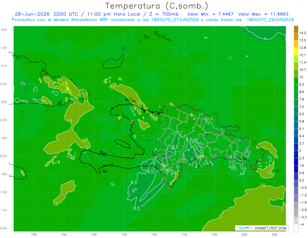Viewport: 308px width, 238px height.
Task: Click the "11.4" color bar label
Action: pyautogui.click(x=303, y=62)
